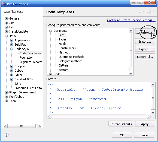Click the help question mark icon

[7, 135]
